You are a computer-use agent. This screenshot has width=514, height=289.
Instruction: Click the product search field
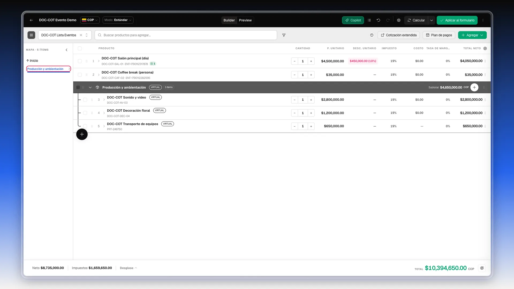coord(186,35)
